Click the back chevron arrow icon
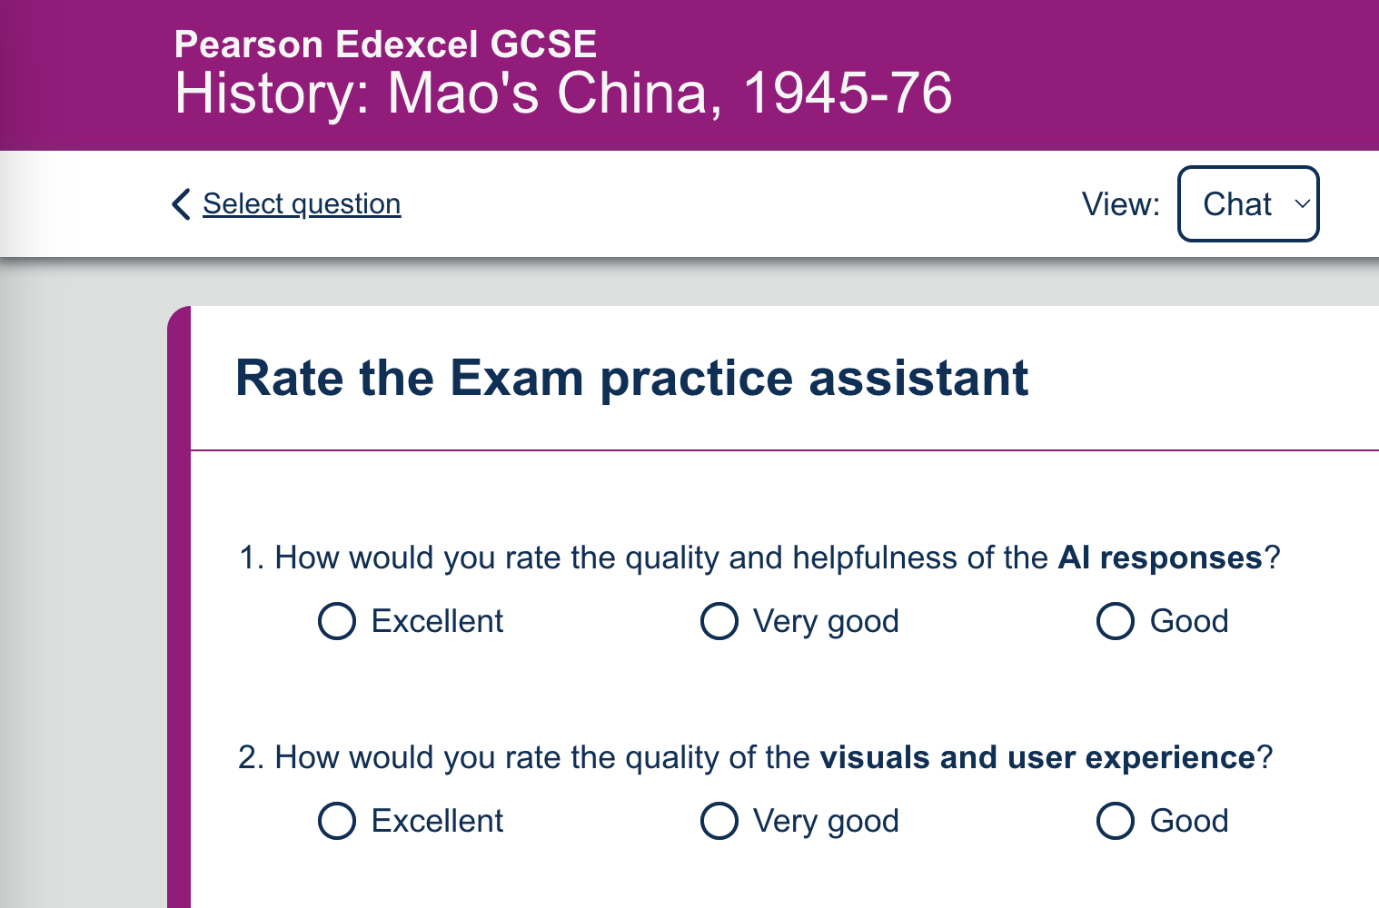Viewport: 1379px width, 908px height. [180, 204]
